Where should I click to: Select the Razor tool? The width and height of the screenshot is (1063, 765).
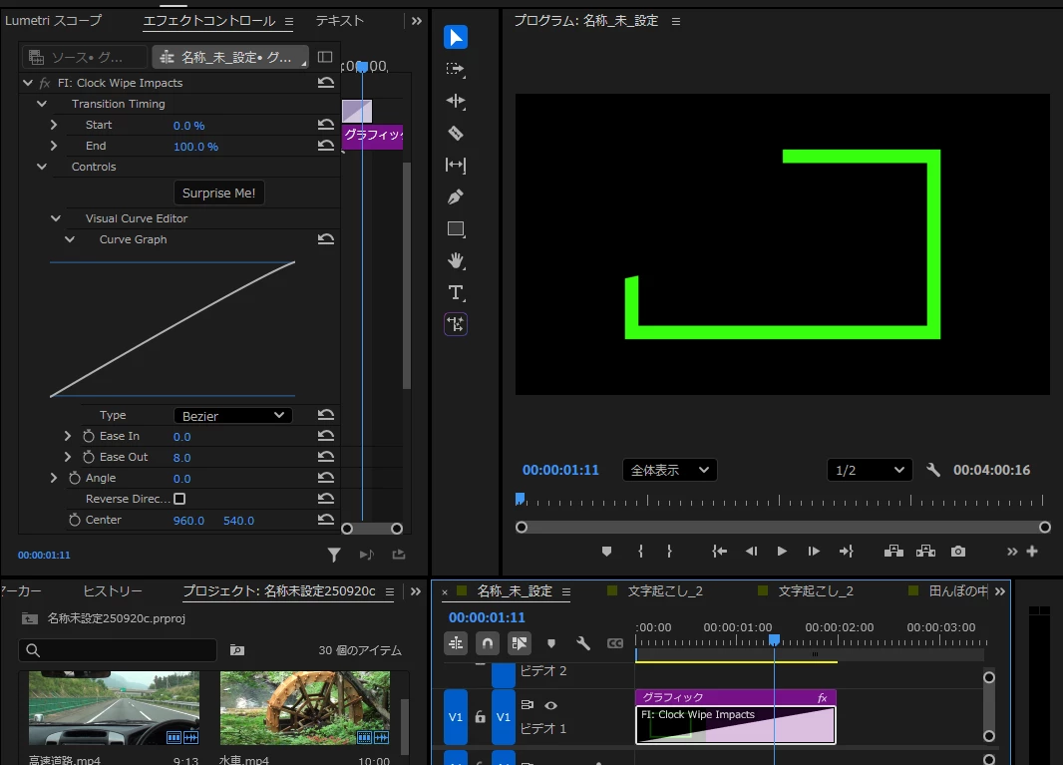point(456,133)
